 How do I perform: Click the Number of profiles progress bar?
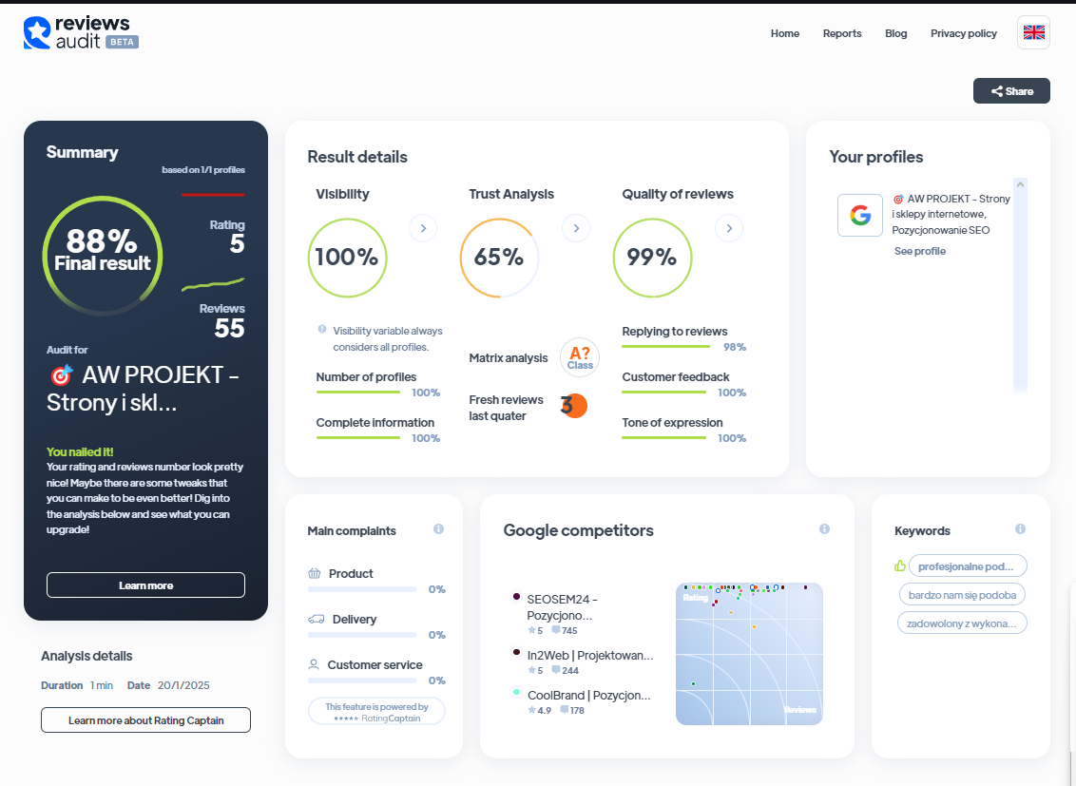(357, 393)
